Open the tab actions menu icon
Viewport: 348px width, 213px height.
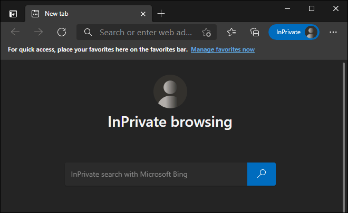13,14
